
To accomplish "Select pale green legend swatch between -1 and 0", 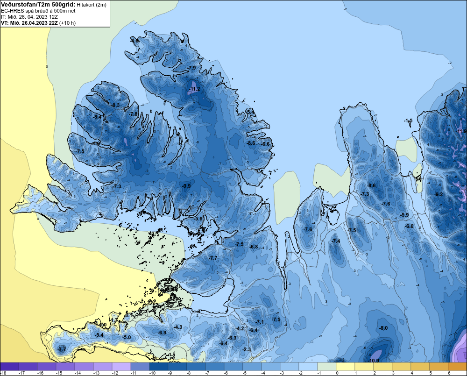I will click(327, 367).
